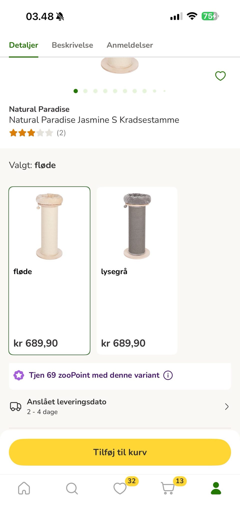
Task: Expand estimated delivery date chevron
Action: (x=227, y=407)
